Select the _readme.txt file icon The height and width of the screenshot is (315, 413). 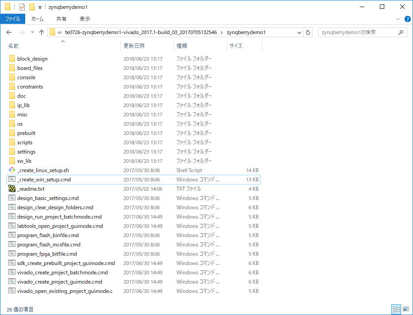pos(12,189)
